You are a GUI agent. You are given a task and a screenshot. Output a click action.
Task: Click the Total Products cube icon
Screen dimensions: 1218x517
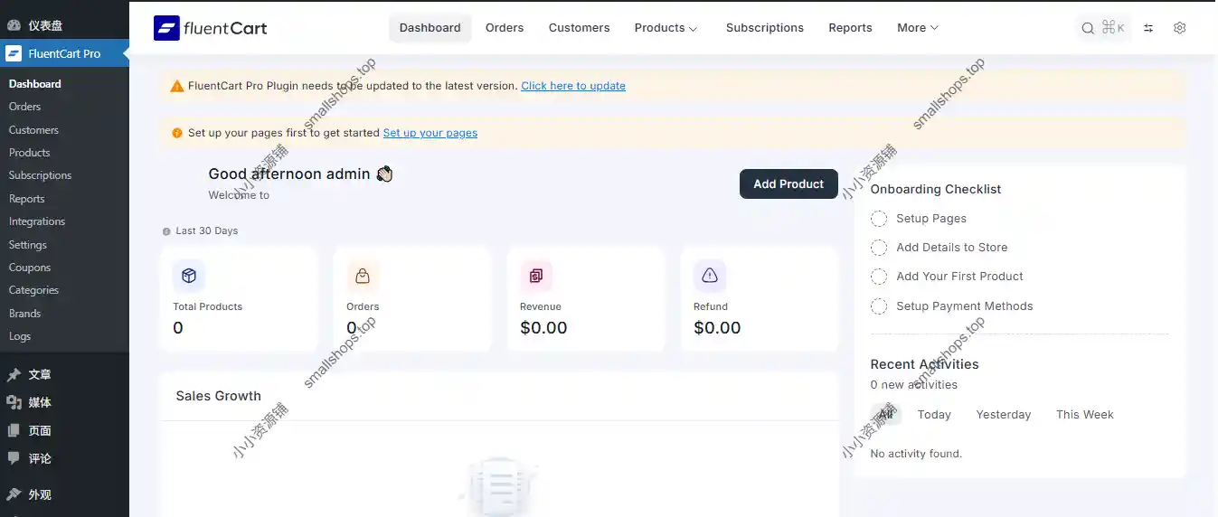click(x=189, y=276)
